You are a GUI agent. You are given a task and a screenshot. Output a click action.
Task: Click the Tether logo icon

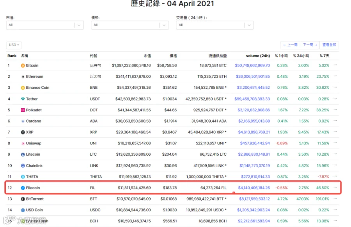click(23, 99)
